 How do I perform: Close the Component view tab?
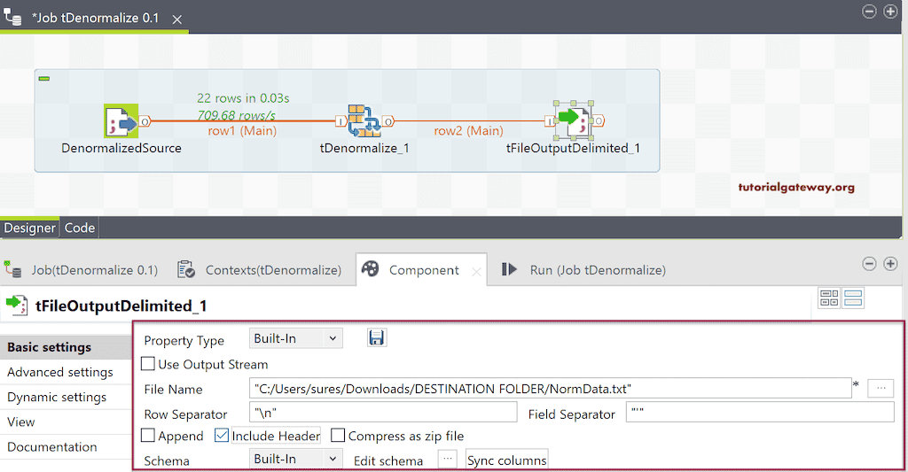tap(476, 272)
